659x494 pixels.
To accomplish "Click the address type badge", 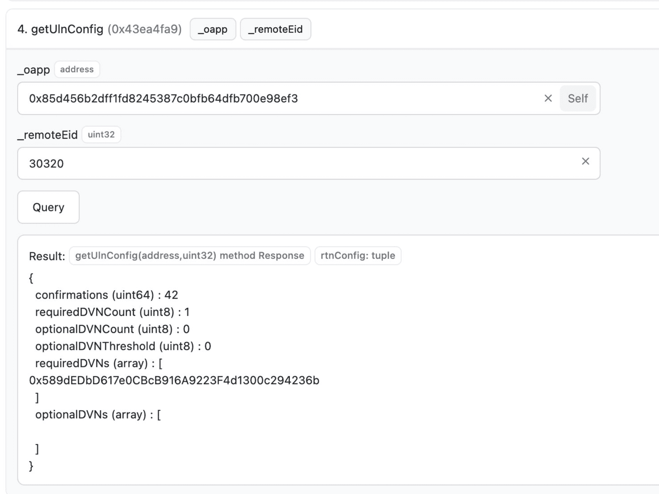I will pyautogui.click(x=77, y=69).
